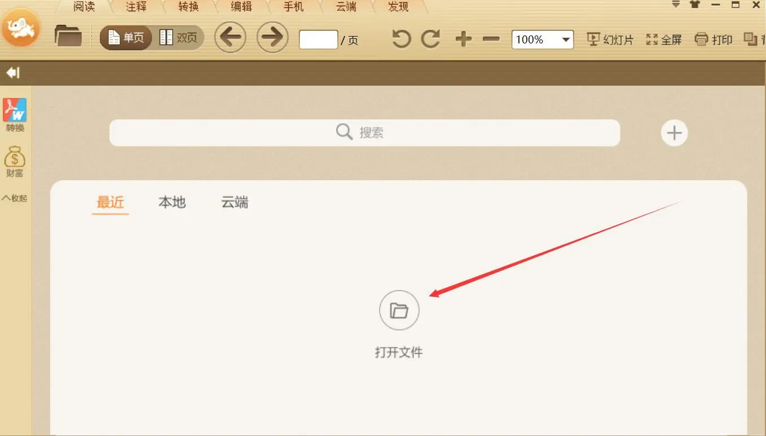Switch to 单页 single page view
The width and height of the screenshot is (766, 436).
126,38
